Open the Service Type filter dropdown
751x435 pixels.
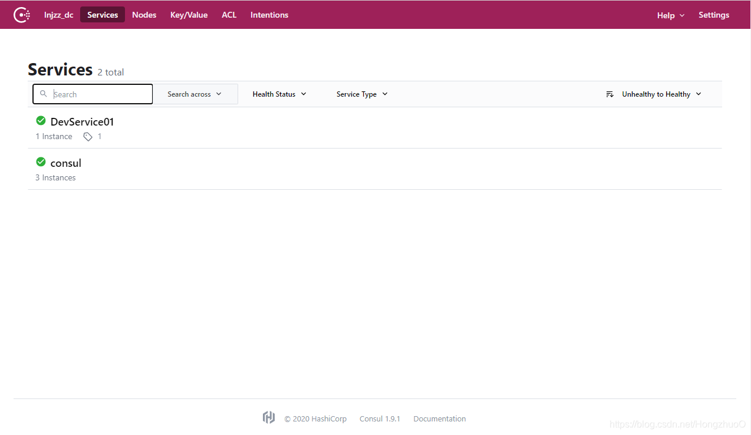click(x=361, y=94)
